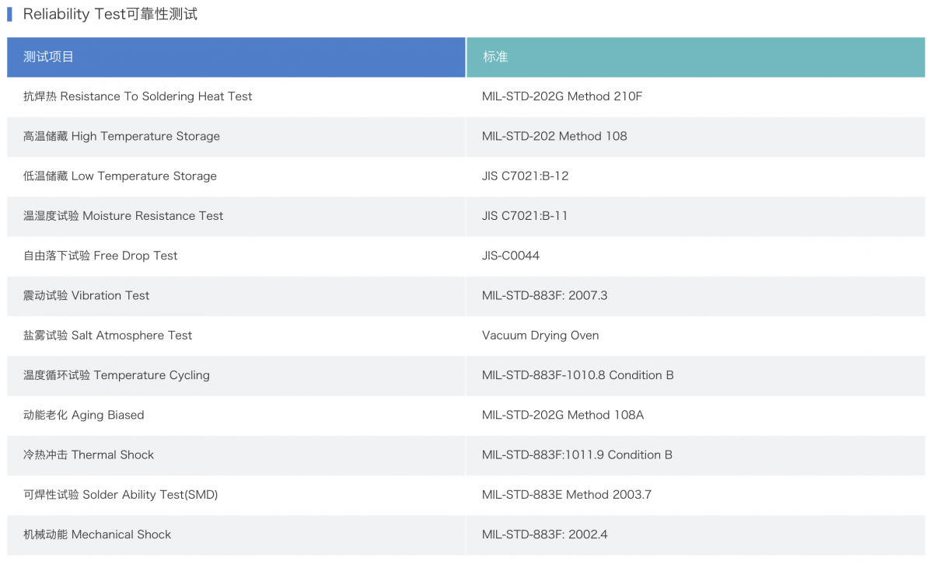Select the 'Vibration Test' row label
Screen dimensions: 933x564
[86, 295]
